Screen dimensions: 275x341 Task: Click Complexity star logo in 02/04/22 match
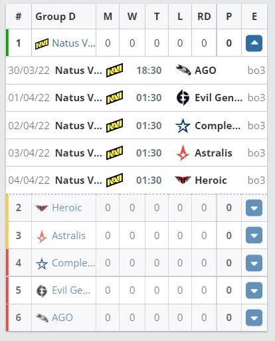[x=183, y=126]
